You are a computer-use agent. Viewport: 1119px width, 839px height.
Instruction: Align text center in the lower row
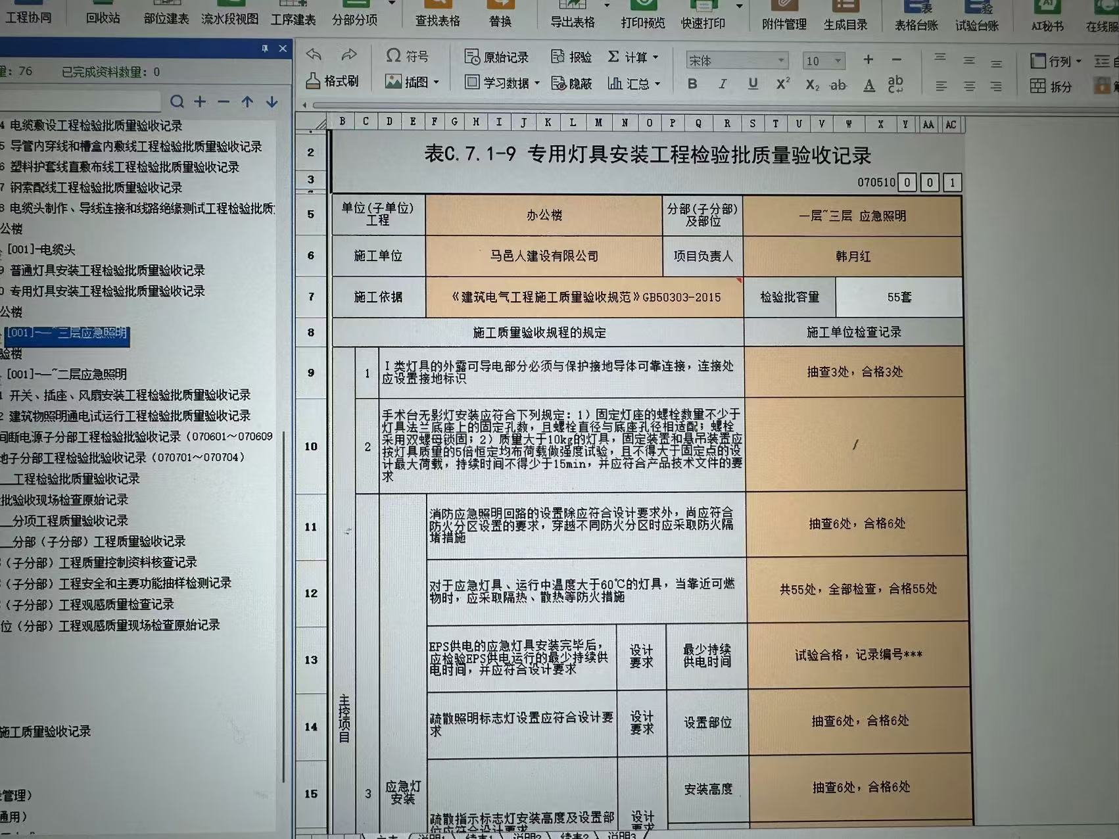pos(969,86)
